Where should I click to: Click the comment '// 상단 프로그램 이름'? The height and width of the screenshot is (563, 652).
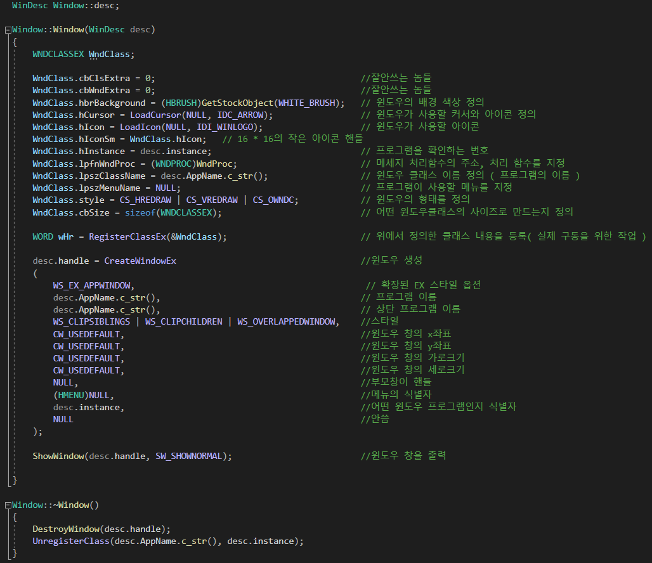411,309
